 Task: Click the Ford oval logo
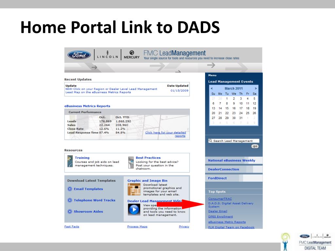point(79,55)
